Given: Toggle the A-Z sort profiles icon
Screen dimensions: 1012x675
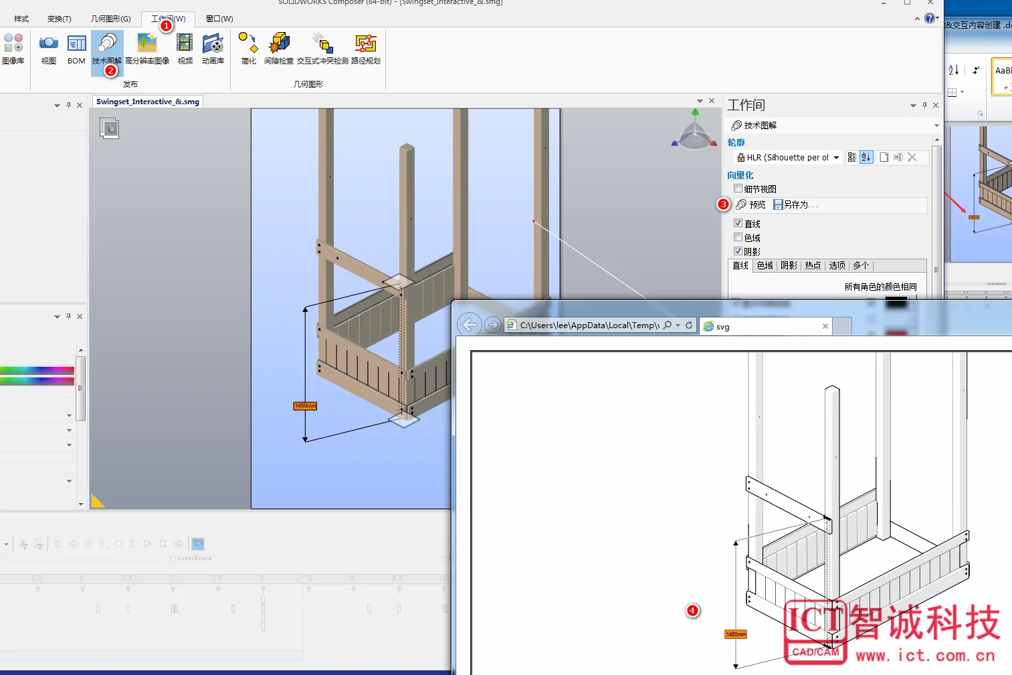Looking at the screenshot, I should [x=866, y=157].
